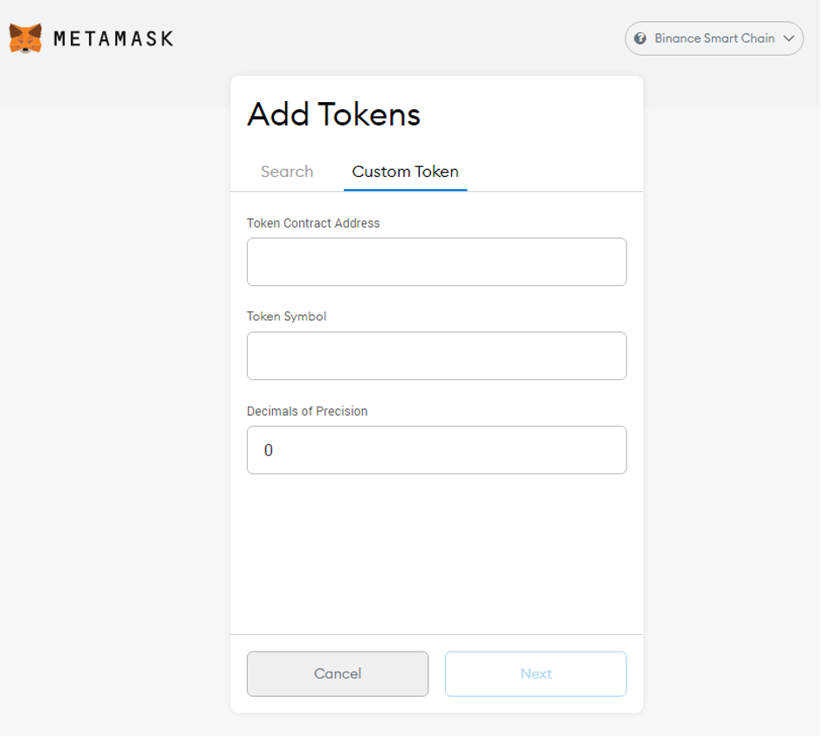Expand the network chevron arrow
The width and height of the screenshot is (821, 737).
pyautogui.click(x=790, y=38)
